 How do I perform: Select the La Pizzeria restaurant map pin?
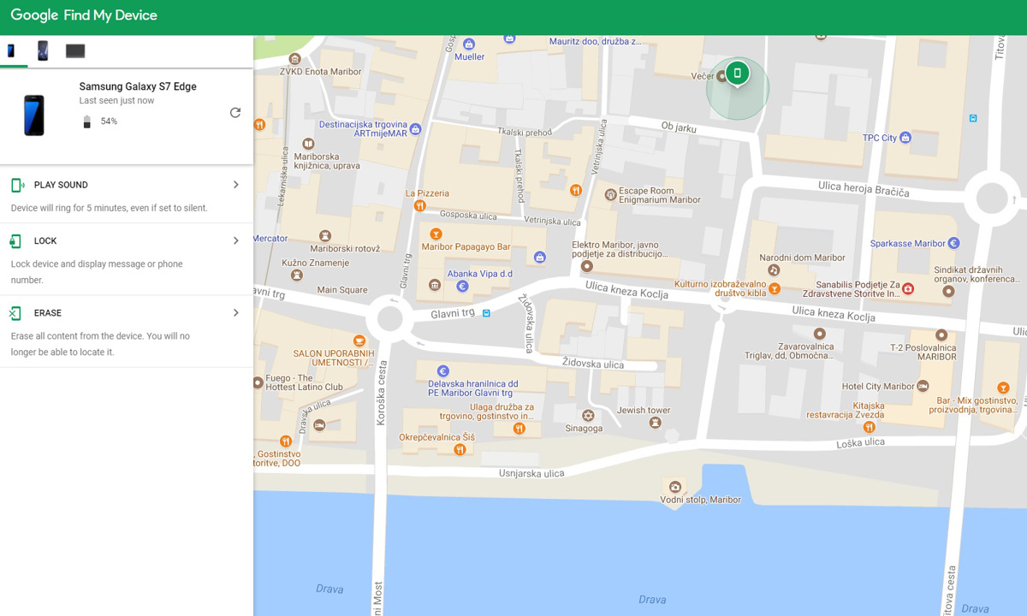click(x=419, y=206)
